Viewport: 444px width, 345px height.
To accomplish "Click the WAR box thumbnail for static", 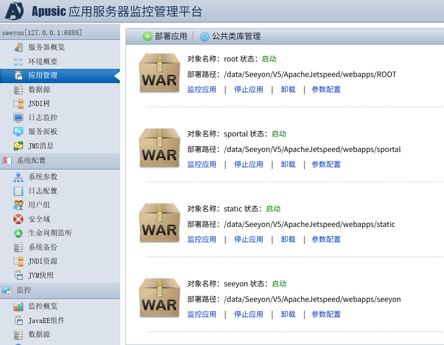I will point(159,223).
